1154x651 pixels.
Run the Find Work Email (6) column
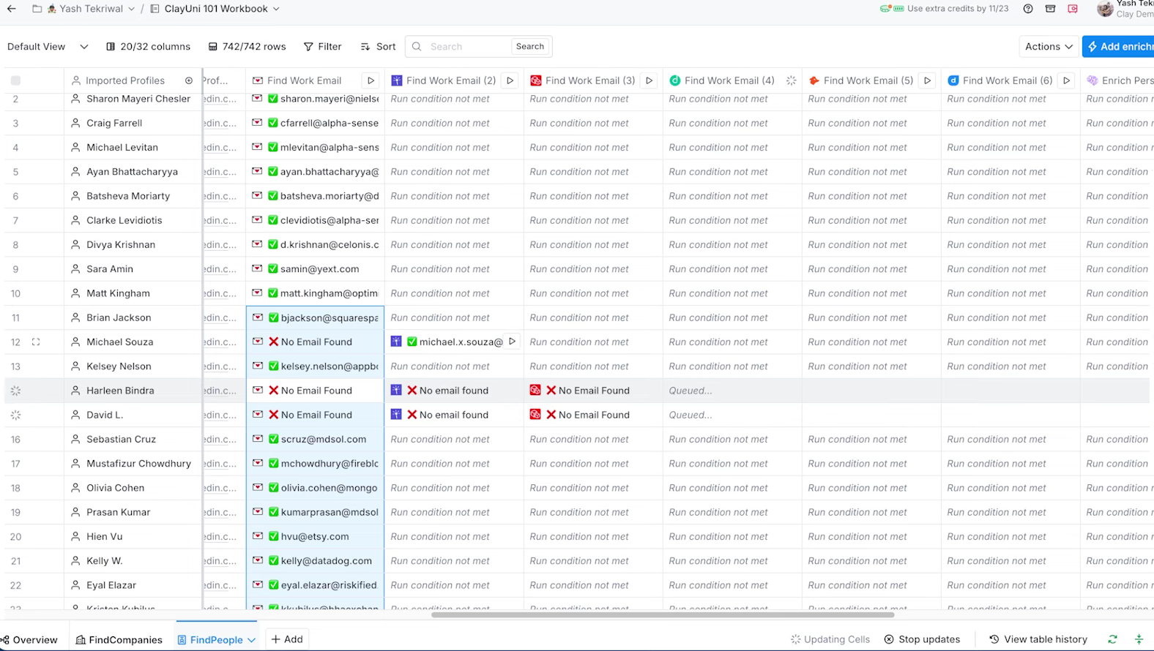(1067, 80)
